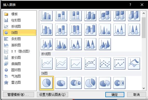
Task: Select the exploded pie chart thumbnail
Action: pos(90,83)
